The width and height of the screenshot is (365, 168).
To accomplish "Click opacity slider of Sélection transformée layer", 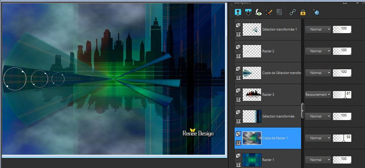I will coord(342,116).
